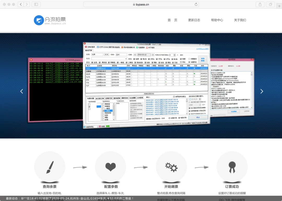Toggle the 学生 checkbox
The image size is (282, 201).
[181, 62]
